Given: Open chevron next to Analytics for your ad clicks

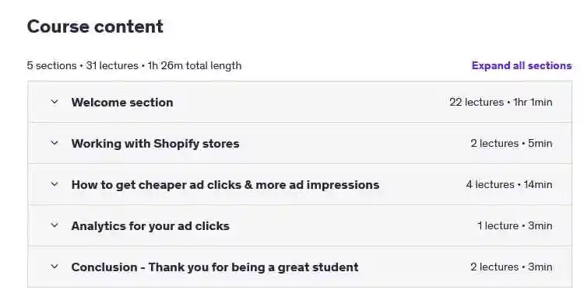Looking at the screenshot, I should click(55, 225).
